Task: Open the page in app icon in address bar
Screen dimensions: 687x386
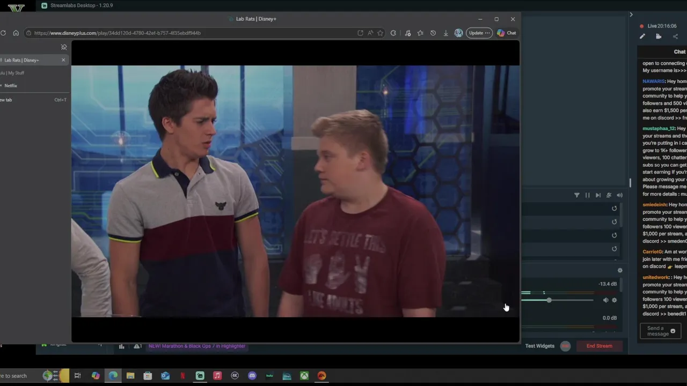Action: [360, 33]
